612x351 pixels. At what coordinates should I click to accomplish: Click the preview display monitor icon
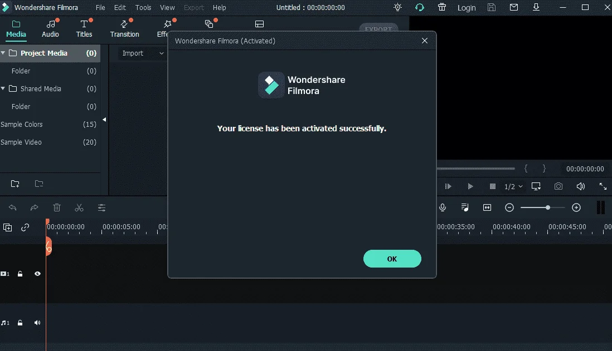point(536,186)
